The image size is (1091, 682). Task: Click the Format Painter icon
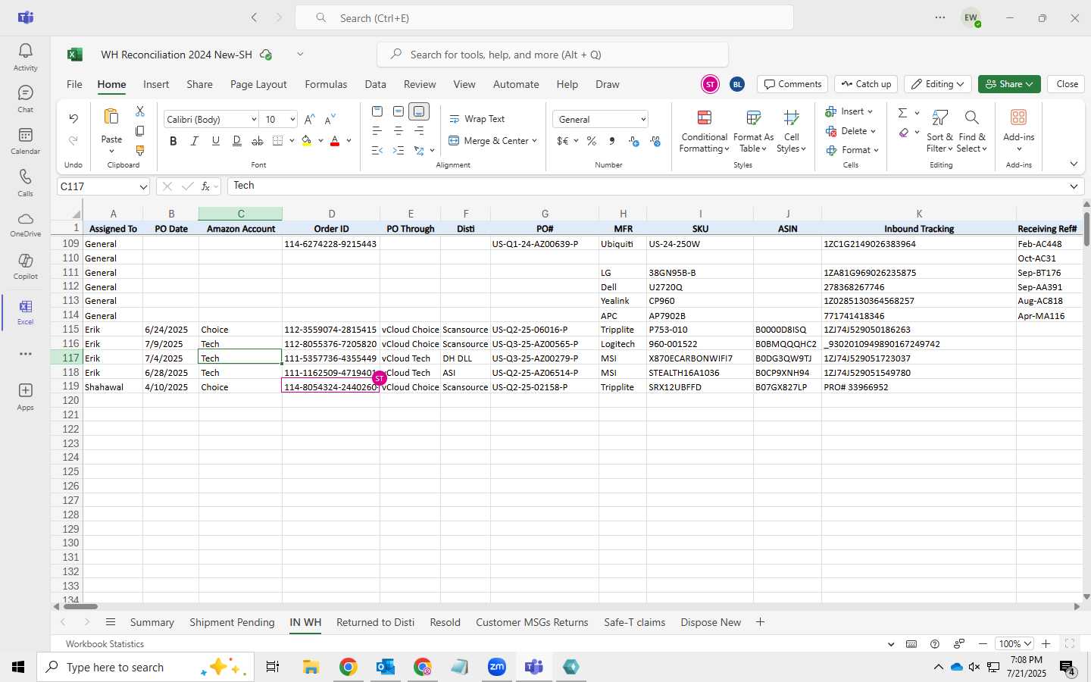pyautogui.click(x=139, y=151)
